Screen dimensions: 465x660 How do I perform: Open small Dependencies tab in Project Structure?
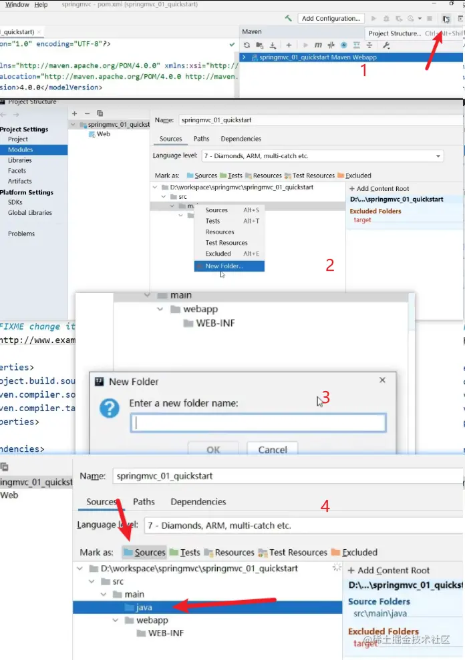[x=241, y=139]
